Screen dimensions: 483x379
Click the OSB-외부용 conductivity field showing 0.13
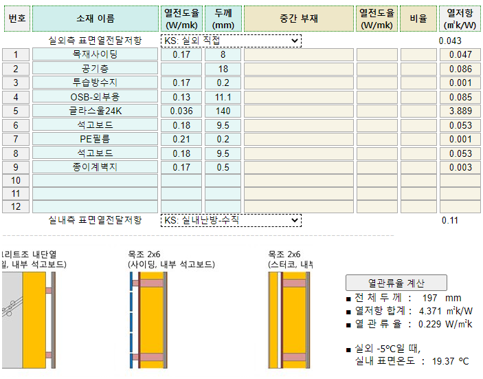coord(181,97)
